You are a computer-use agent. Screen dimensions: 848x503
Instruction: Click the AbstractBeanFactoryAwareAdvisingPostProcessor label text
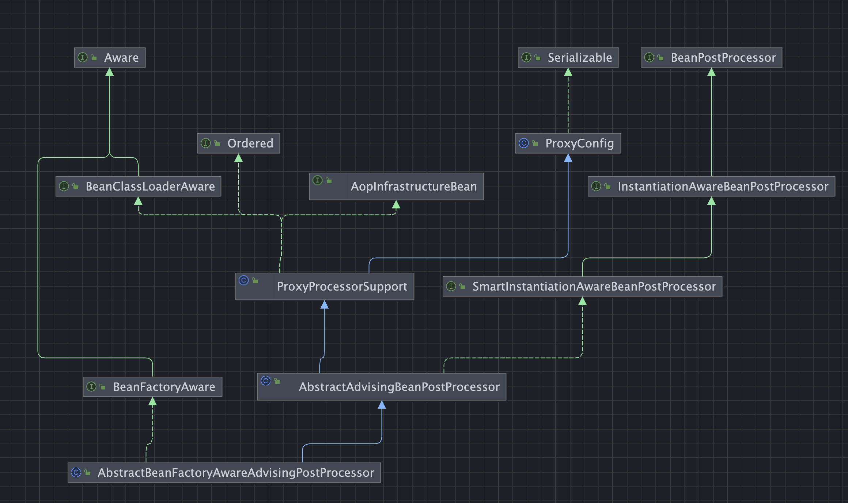pyautogui.click(x=236, y=473)
